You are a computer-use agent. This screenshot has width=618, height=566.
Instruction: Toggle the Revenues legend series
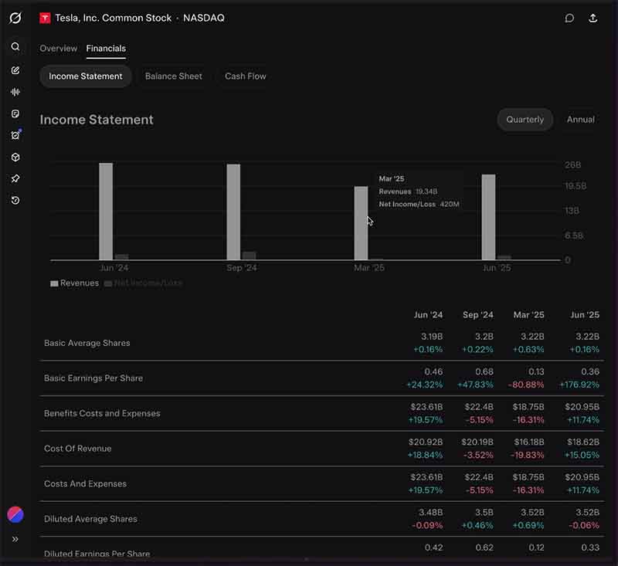(74, 283)
